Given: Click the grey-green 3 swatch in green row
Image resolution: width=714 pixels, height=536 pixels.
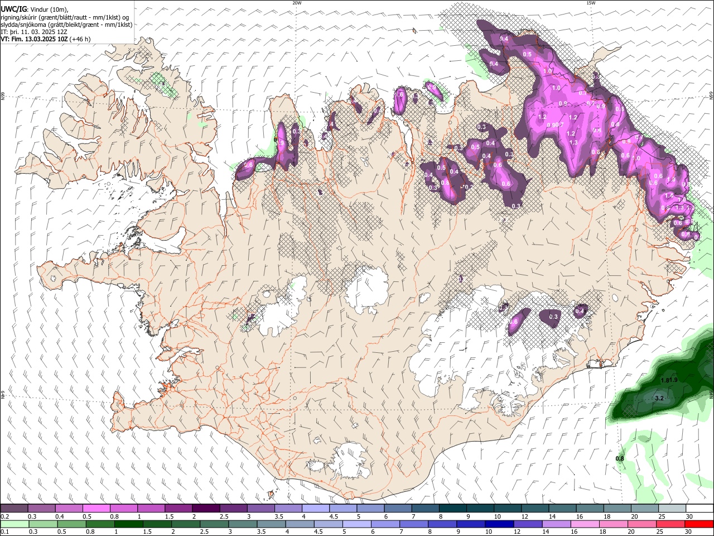Looking at the screenshot, I should pos(243,524).
